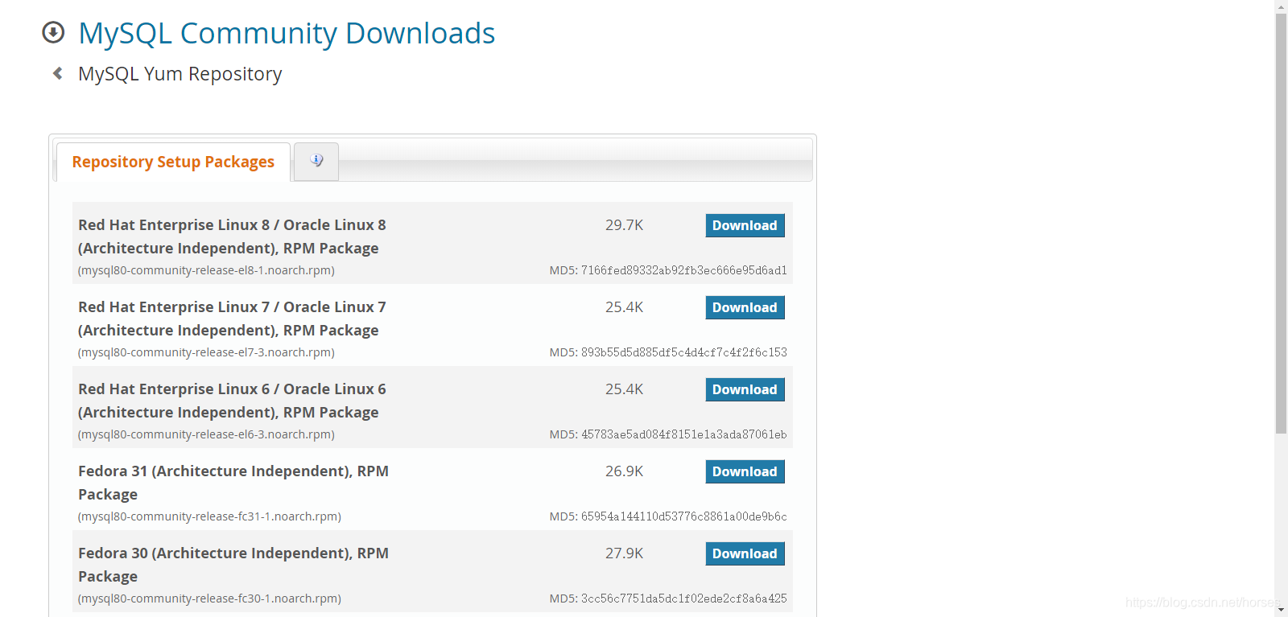Screen dimensions: 1288x617
Task: Click the Red Hat Enterprise Linux 8 title
Action: pos(232,237)
